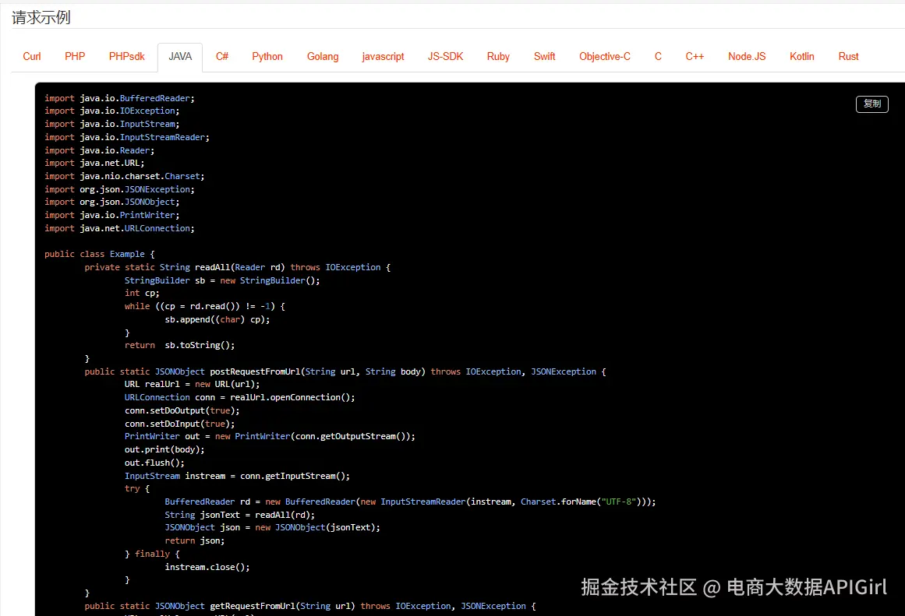Click the 'import java.io.Reader;' line
905x616 pixels.
point(99,150)
